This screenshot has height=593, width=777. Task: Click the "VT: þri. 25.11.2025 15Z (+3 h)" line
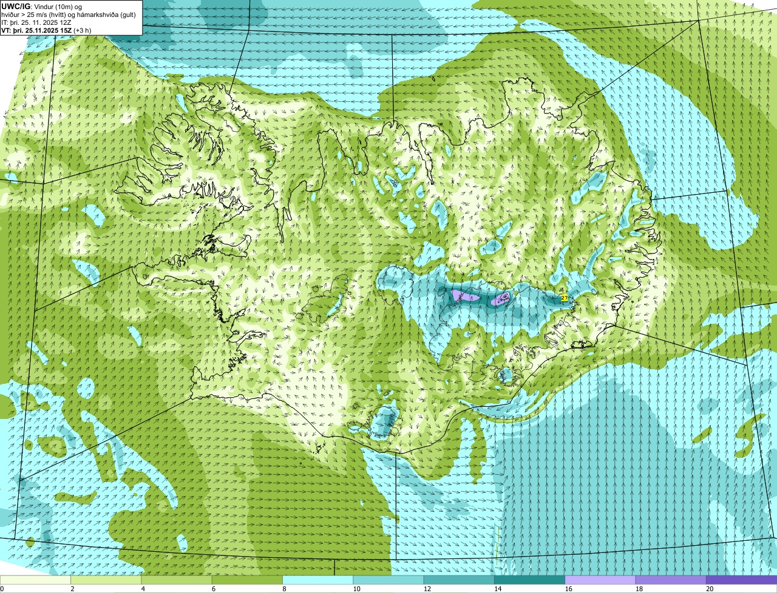tap(46, 30)
